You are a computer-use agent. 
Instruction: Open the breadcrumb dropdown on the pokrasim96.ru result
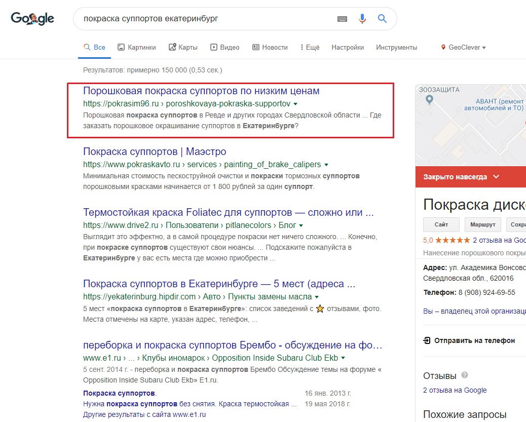click(x=296, y=103)
